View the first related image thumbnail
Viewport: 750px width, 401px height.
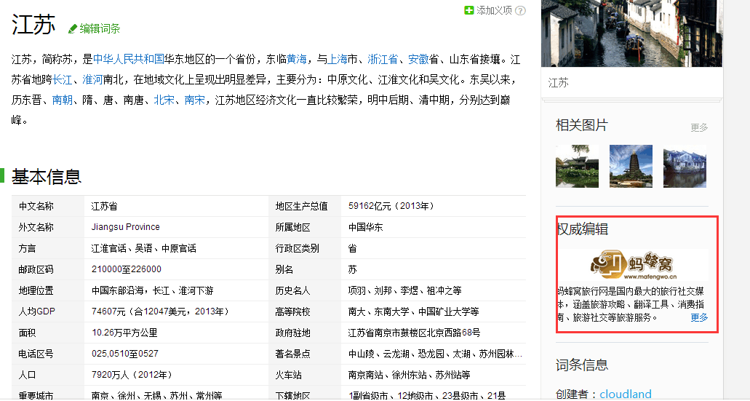(577, 166)
